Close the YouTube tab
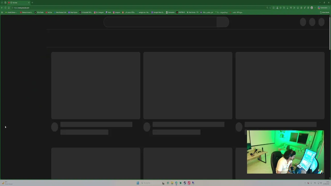 pyautogui.click(x=29, y=3)
